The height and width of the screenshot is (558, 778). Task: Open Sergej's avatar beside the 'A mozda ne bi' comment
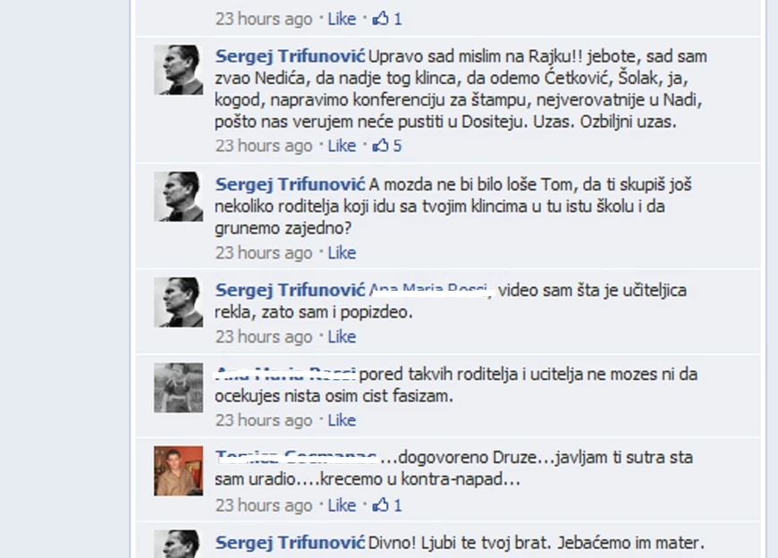pyautogui.click(x=178, y=197)
